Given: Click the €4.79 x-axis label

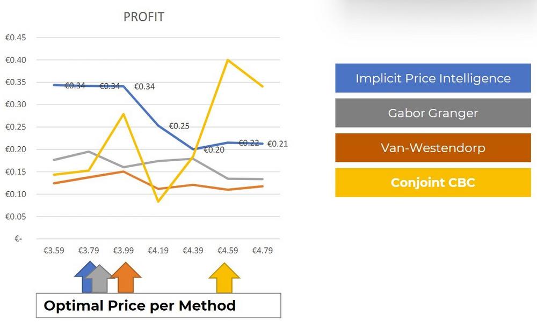Looking at the screenshot, I should [263, 250].
